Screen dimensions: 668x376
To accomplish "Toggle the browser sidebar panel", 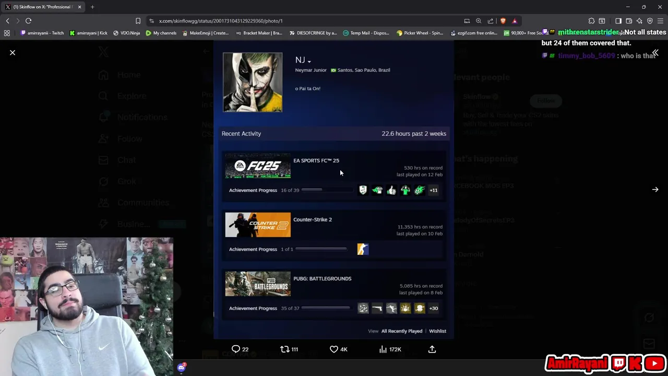I will tap(618, 21).
